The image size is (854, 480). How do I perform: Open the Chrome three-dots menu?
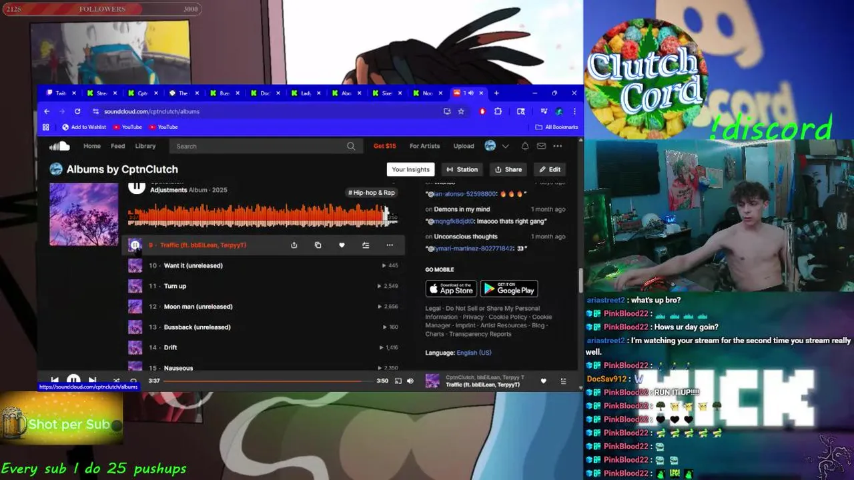click(x=574, y=111)
